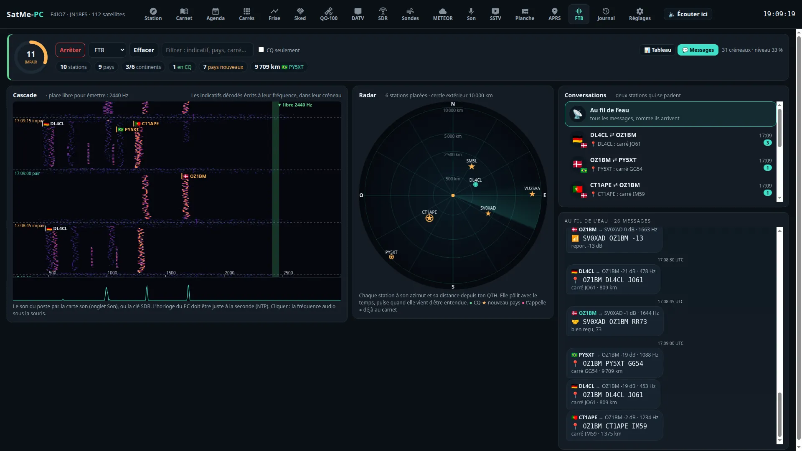This screenshot has height=451, width=802.
Task: Click the 1 en CQ chip
Action: tap(182, 67)
